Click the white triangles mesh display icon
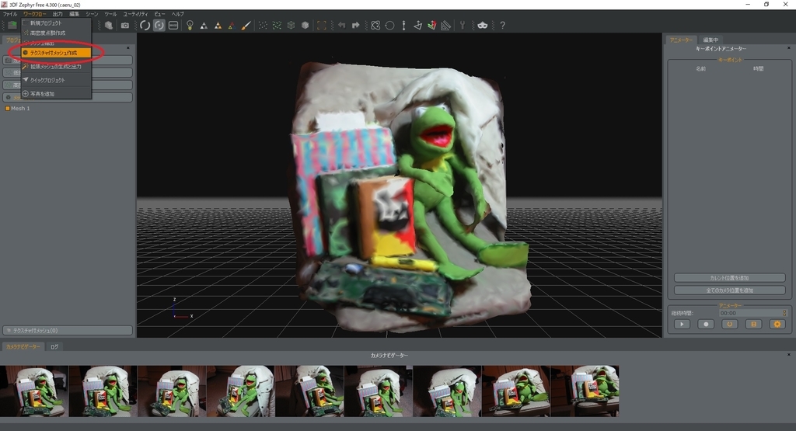796x431 pixels. pos(204,26)
